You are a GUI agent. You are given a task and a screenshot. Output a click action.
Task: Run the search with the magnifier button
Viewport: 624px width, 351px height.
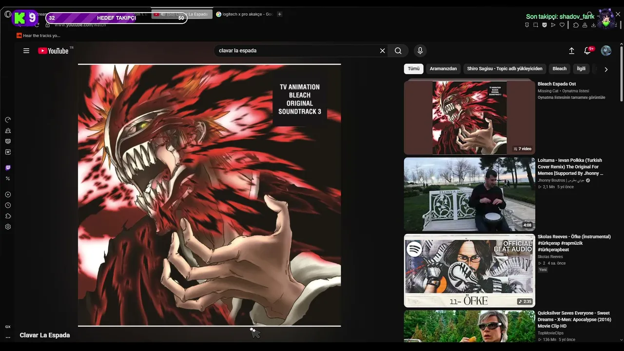[x=398, y=51]
